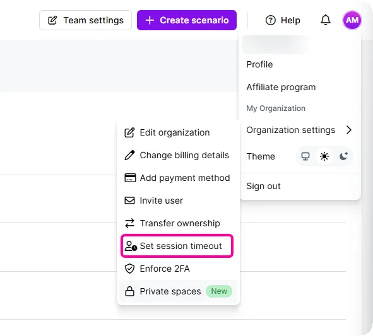This screenshot has width=373, height=336.
Task: Switch theme to system monitor mode
Action: click(x=305, y=156)
